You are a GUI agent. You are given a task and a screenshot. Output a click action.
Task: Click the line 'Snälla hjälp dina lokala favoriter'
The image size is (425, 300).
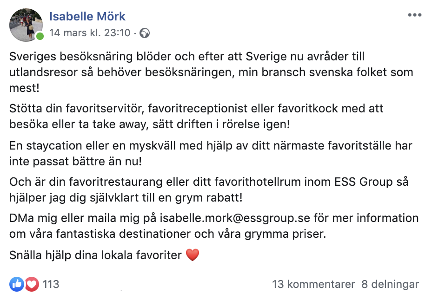coord(95,255)
